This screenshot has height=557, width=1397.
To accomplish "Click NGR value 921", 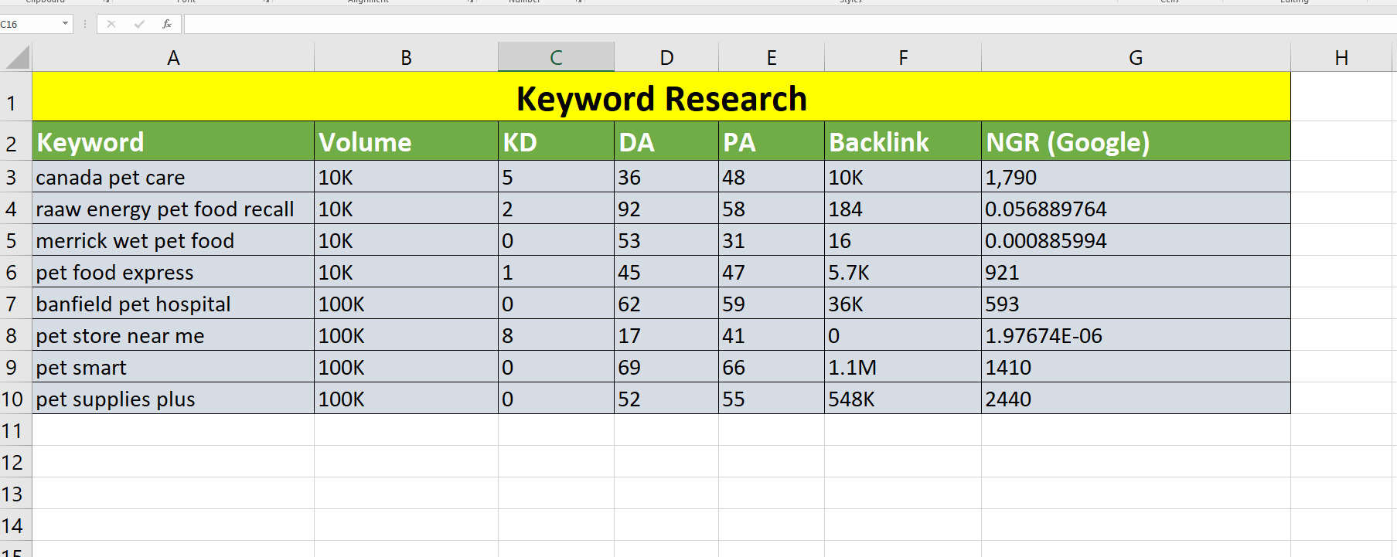I will 1136,272.
